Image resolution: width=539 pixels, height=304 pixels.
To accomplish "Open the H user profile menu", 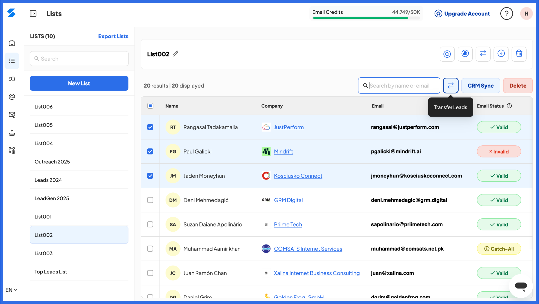I will [526, 13].
